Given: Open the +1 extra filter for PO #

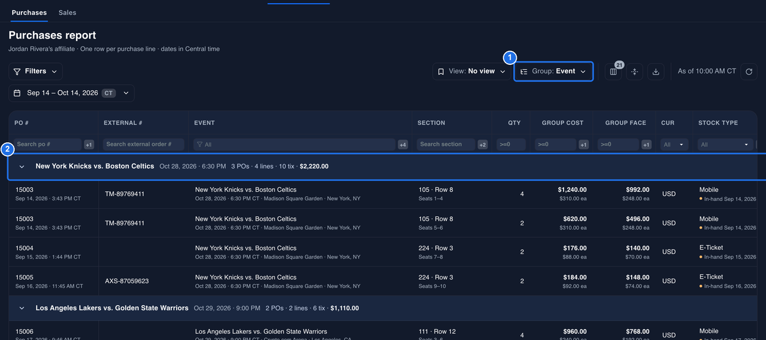Looking at the screenshot, I should pyautogui.click(x=89, y=145).
